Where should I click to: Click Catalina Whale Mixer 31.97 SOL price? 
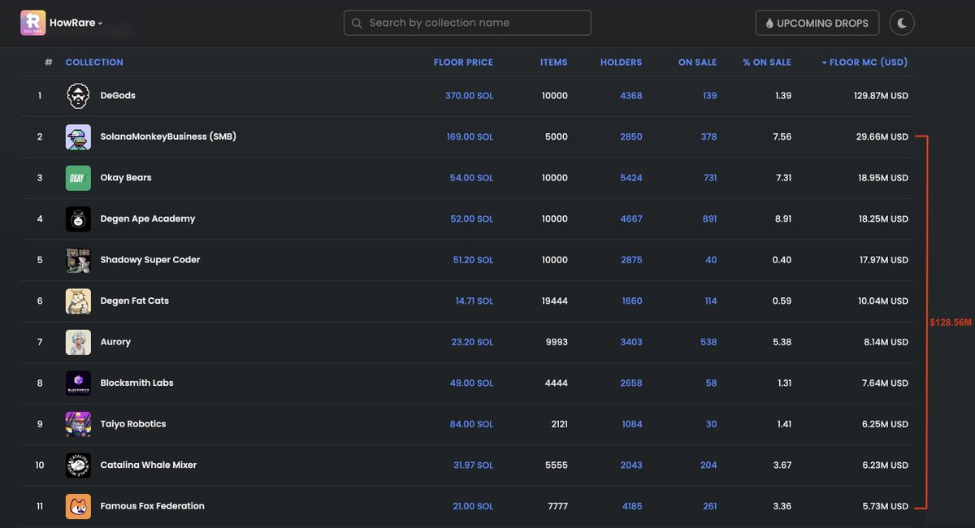474,465
